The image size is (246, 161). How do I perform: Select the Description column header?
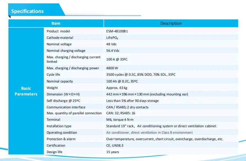[x=171, y=23]
